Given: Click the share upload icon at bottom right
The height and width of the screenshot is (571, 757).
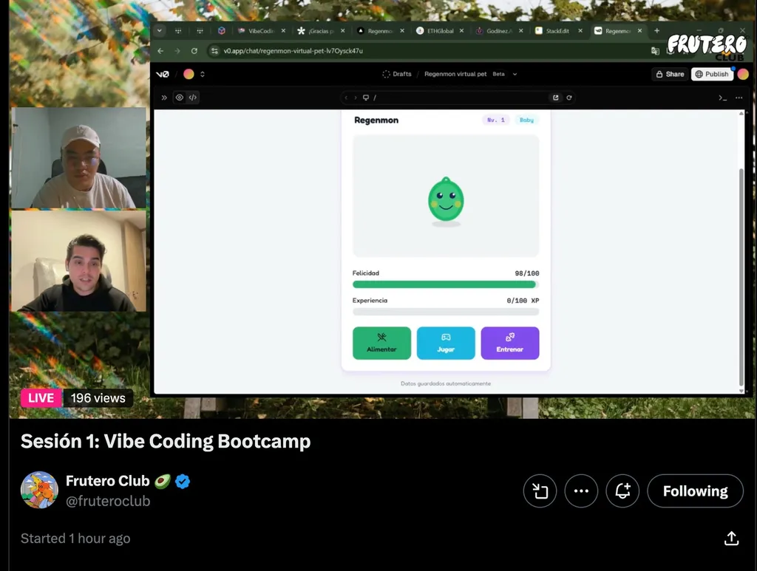Looking at the screenshot, I should coord(731,538).
